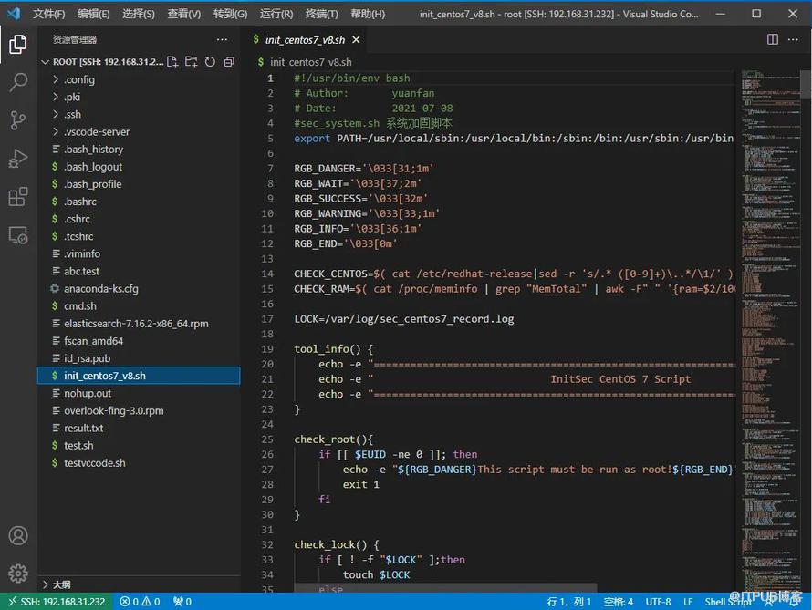
Task: Open the Explorer view in activity bar
Action: pyautogui.click(x=18, y=44)
